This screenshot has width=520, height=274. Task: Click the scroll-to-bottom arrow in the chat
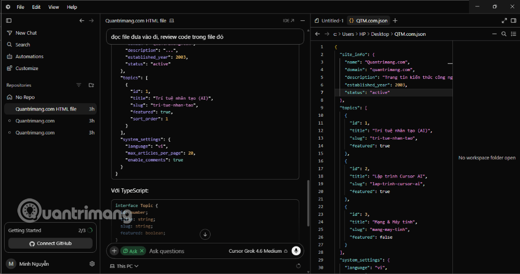pos(205,234)
